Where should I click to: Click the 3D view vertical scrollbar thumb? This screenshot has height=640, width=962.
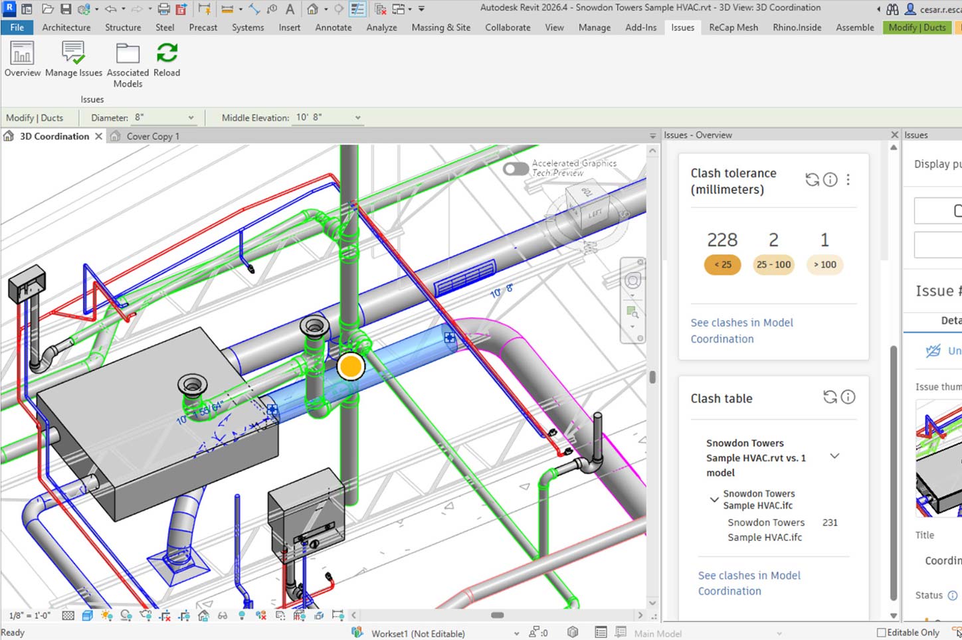[x=652, y=377]
